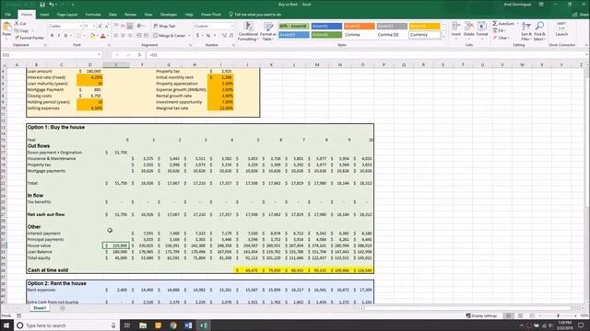Activate the Format Painter brush
The width and height of the screenshot is (590, 331).
(x=29, y=38)
